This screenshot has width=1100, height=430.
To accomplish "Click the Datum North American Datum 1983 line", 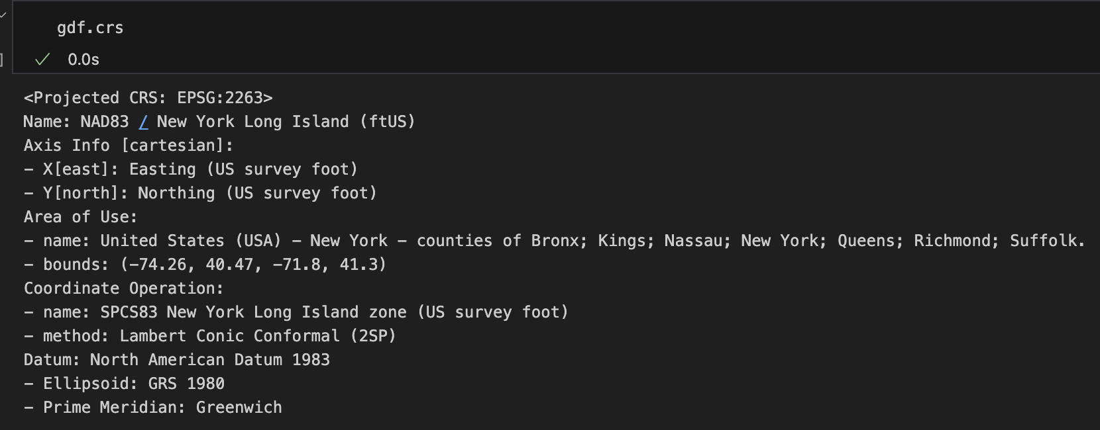I will 177,360.
